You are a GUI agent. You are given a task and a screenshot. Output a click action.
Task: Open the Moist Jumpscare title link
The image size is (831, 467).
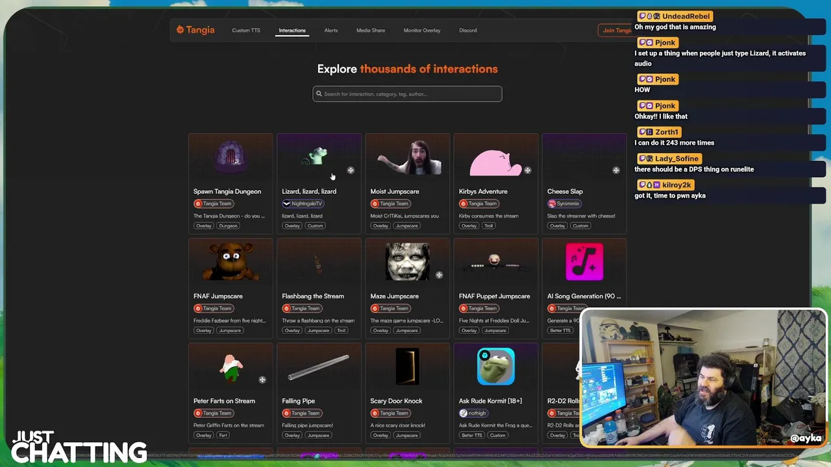pyautogui.click(x=395, y=191)
